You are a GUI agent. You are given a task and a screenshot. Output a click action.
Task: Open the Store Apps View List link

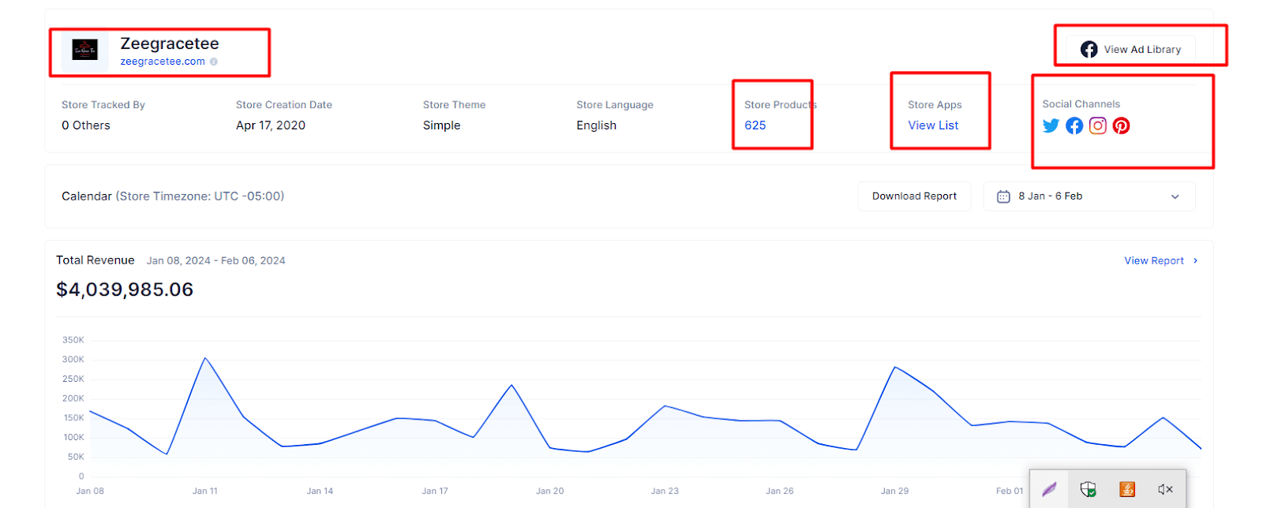[x=933, y=125]
